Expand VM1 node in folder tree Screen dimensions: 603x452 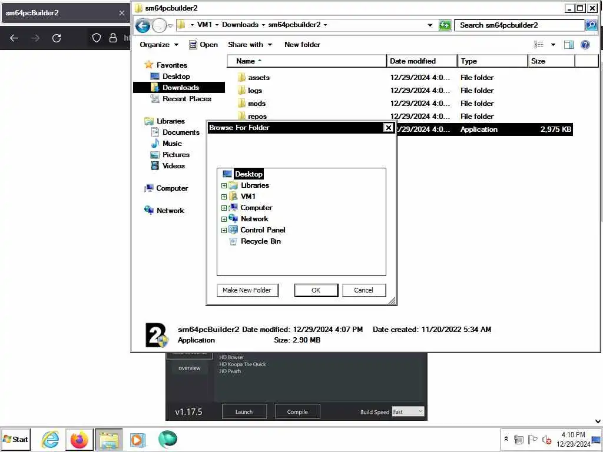[224, 197]
